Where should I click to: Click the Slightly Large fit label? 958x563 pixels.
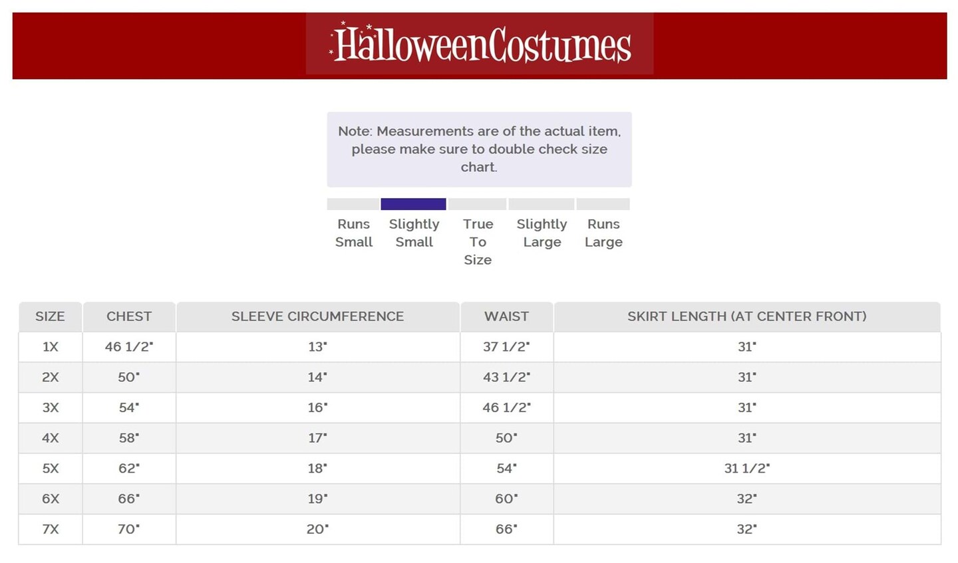(542, 233)
